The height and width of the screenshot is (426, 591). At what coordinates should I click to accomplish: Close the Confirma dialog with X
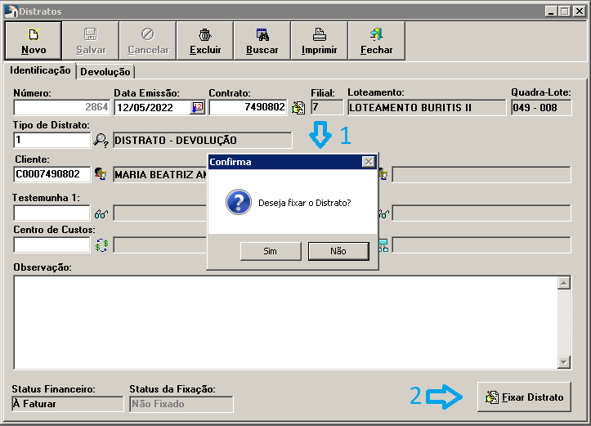click(x=368, y=162)
